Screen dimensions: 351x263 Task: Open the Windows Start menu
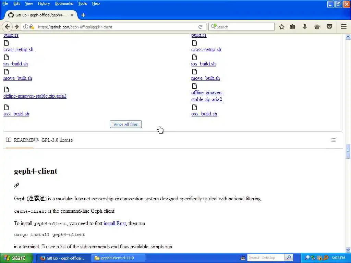pyautogui.click(x=16, y=258)
